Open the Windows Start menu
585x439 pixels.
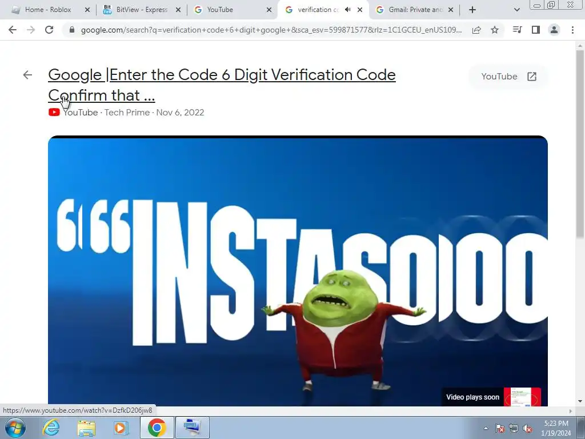click(x=15, y=428)
